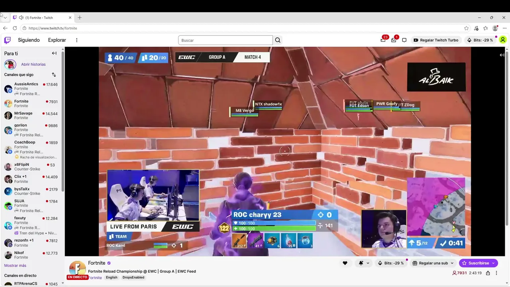
Task: Open the drops inbox with 1 badge
Action: pos(394,40)
